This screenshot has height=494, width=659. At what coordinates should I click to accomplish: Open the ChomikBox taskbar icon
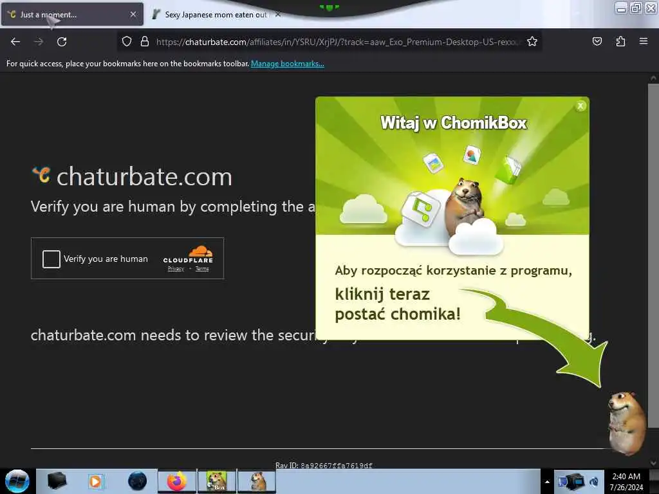click(x=217, y=481)
